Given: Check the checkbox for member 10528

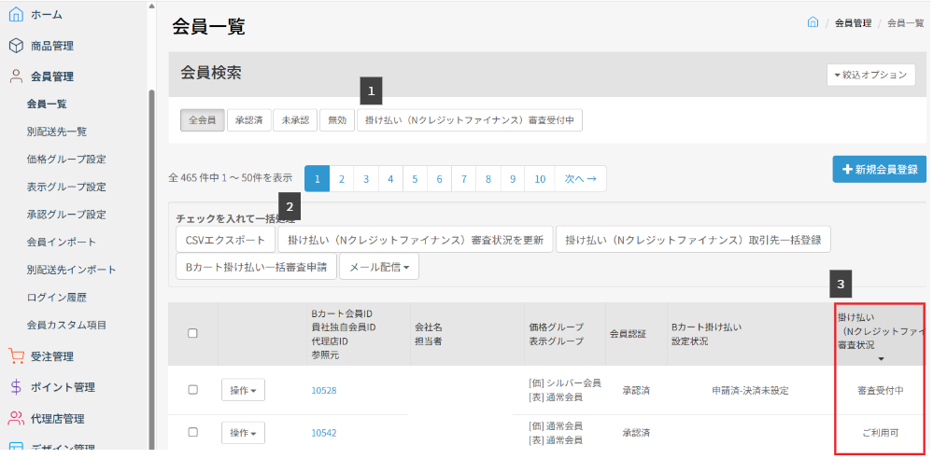Looking at the screenshot, I should pyautogui.click(x=192, y=390).
